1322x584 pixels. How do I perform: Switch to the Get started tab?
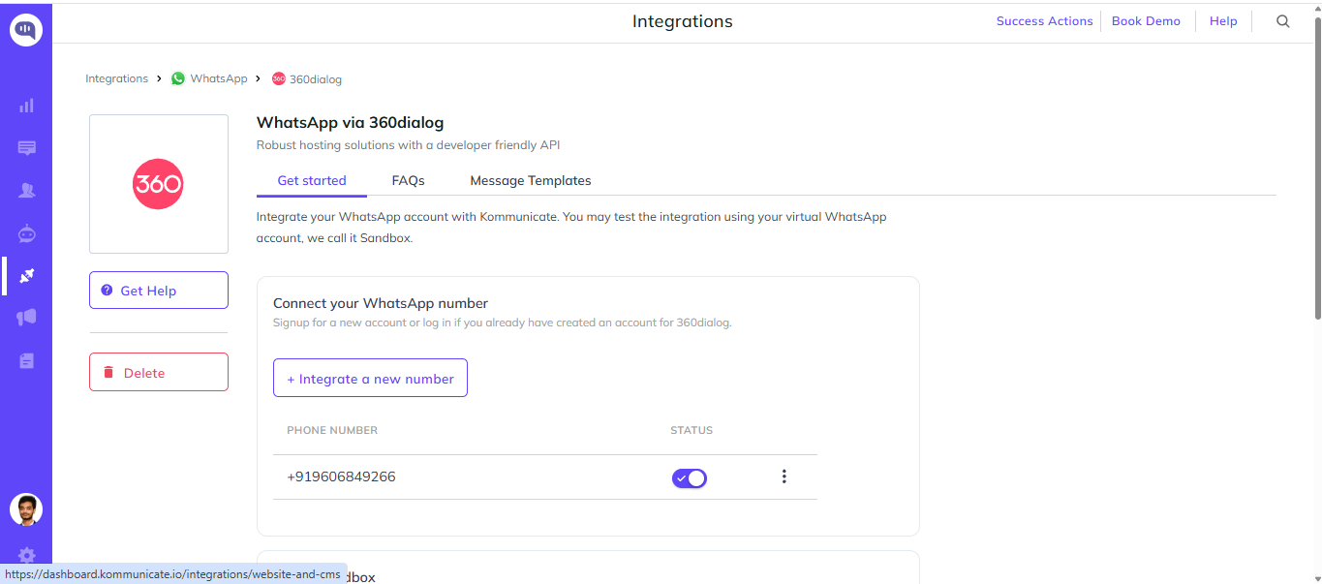[x=312, y=180]
